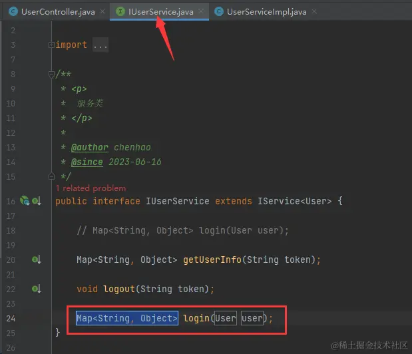Click the 'import' keyword on line 3
This screenshot has width=412, height=354.
click(x=71, y=45)
